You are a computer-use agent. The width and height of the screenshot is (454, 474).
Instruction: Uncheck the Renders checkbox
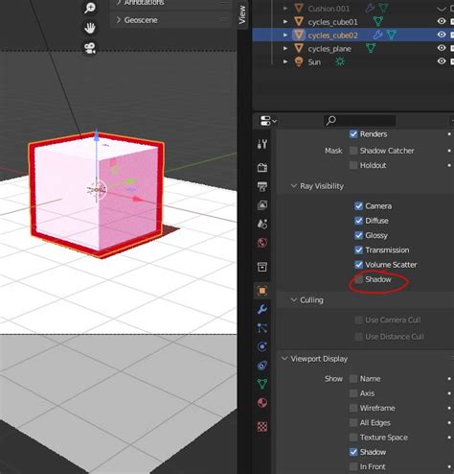pos(353,134)
